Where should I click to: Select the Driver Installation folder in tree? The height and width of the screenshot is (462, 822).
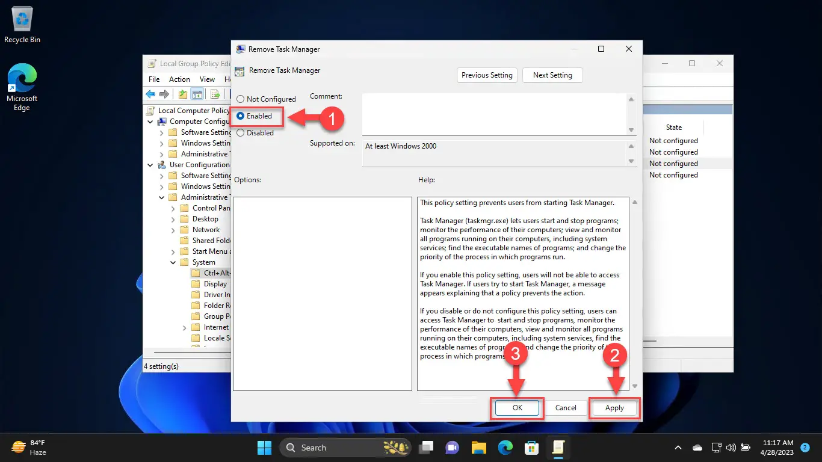[217, 295]
